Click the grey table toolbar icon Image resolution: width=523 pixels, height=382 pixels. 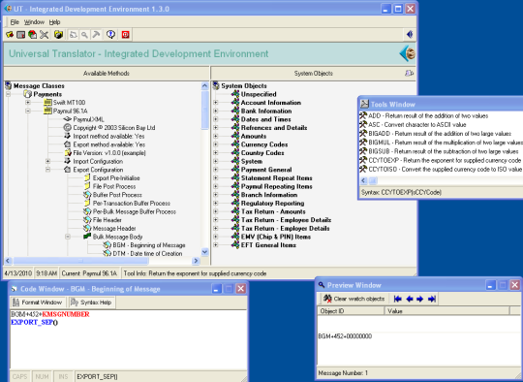click(x=20, y=34)
